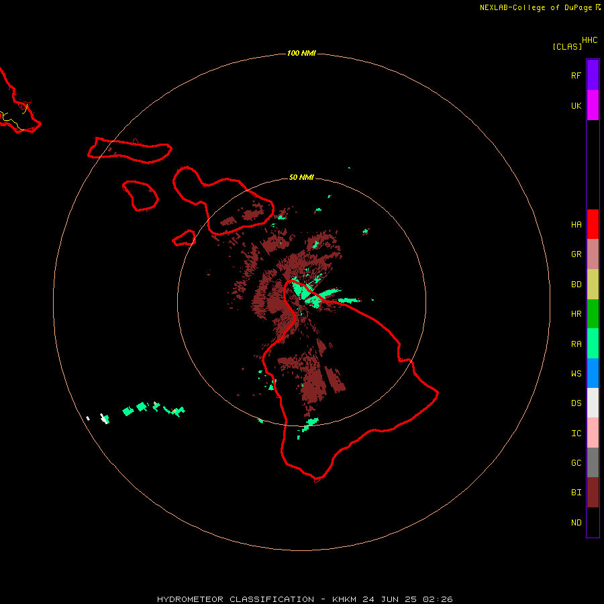
Task: Click the HR legend label
Action: pos(576,314)
